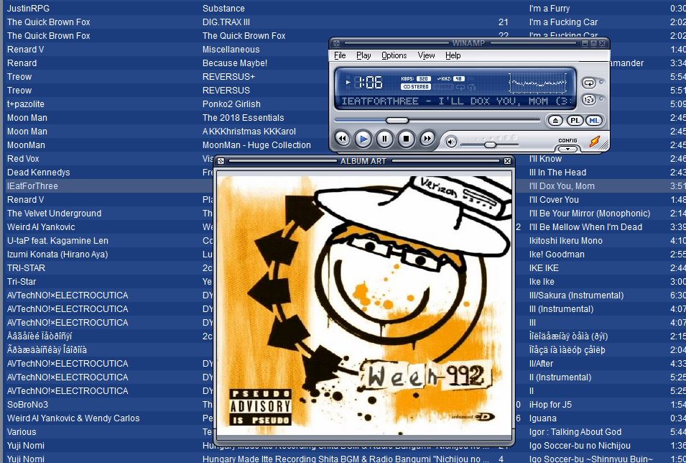Viewport: 686px width, 463px height.
Task: Click the Eject/open file button
Action: click(555, 121)
